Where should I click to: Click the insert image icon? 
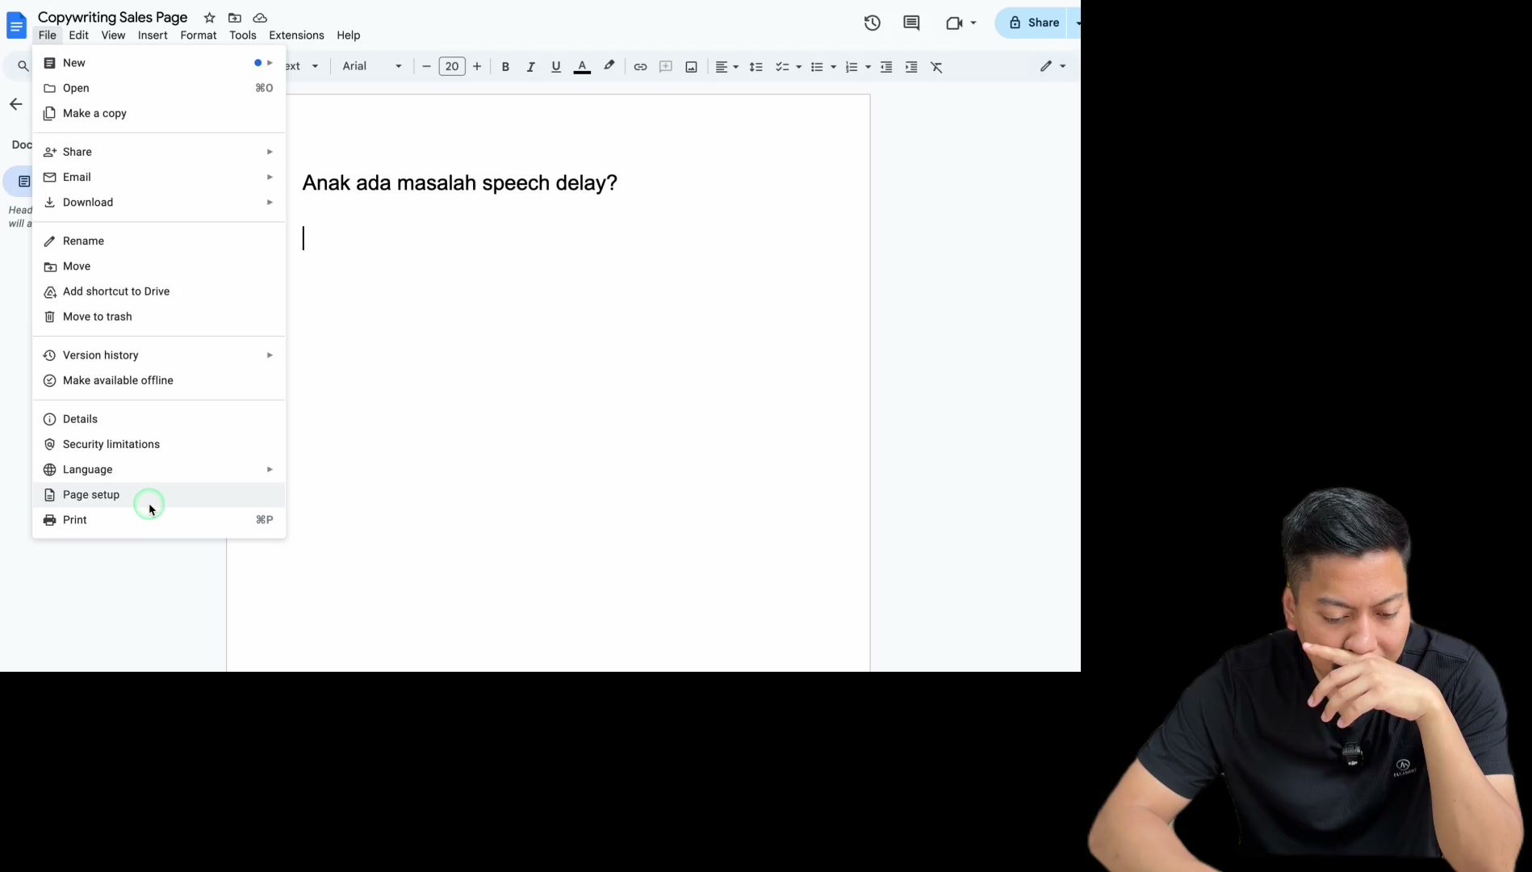[691, 67]
